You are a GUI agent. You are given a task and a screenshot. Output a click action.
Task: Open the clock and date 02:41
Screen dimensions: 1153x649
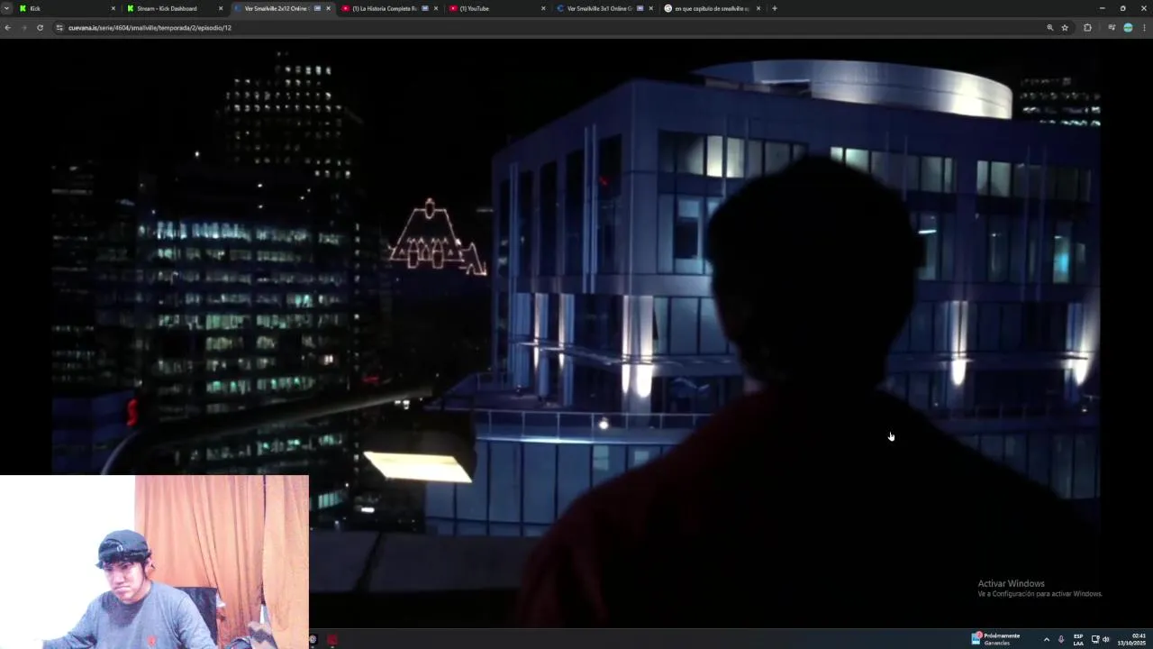click(1131, 639)
